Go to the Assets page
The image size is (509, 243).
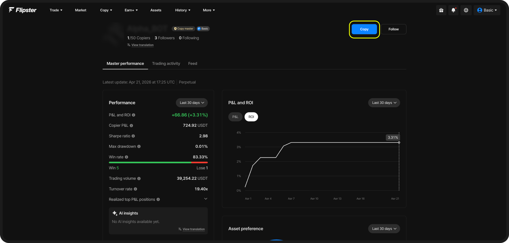coord(156,10)
